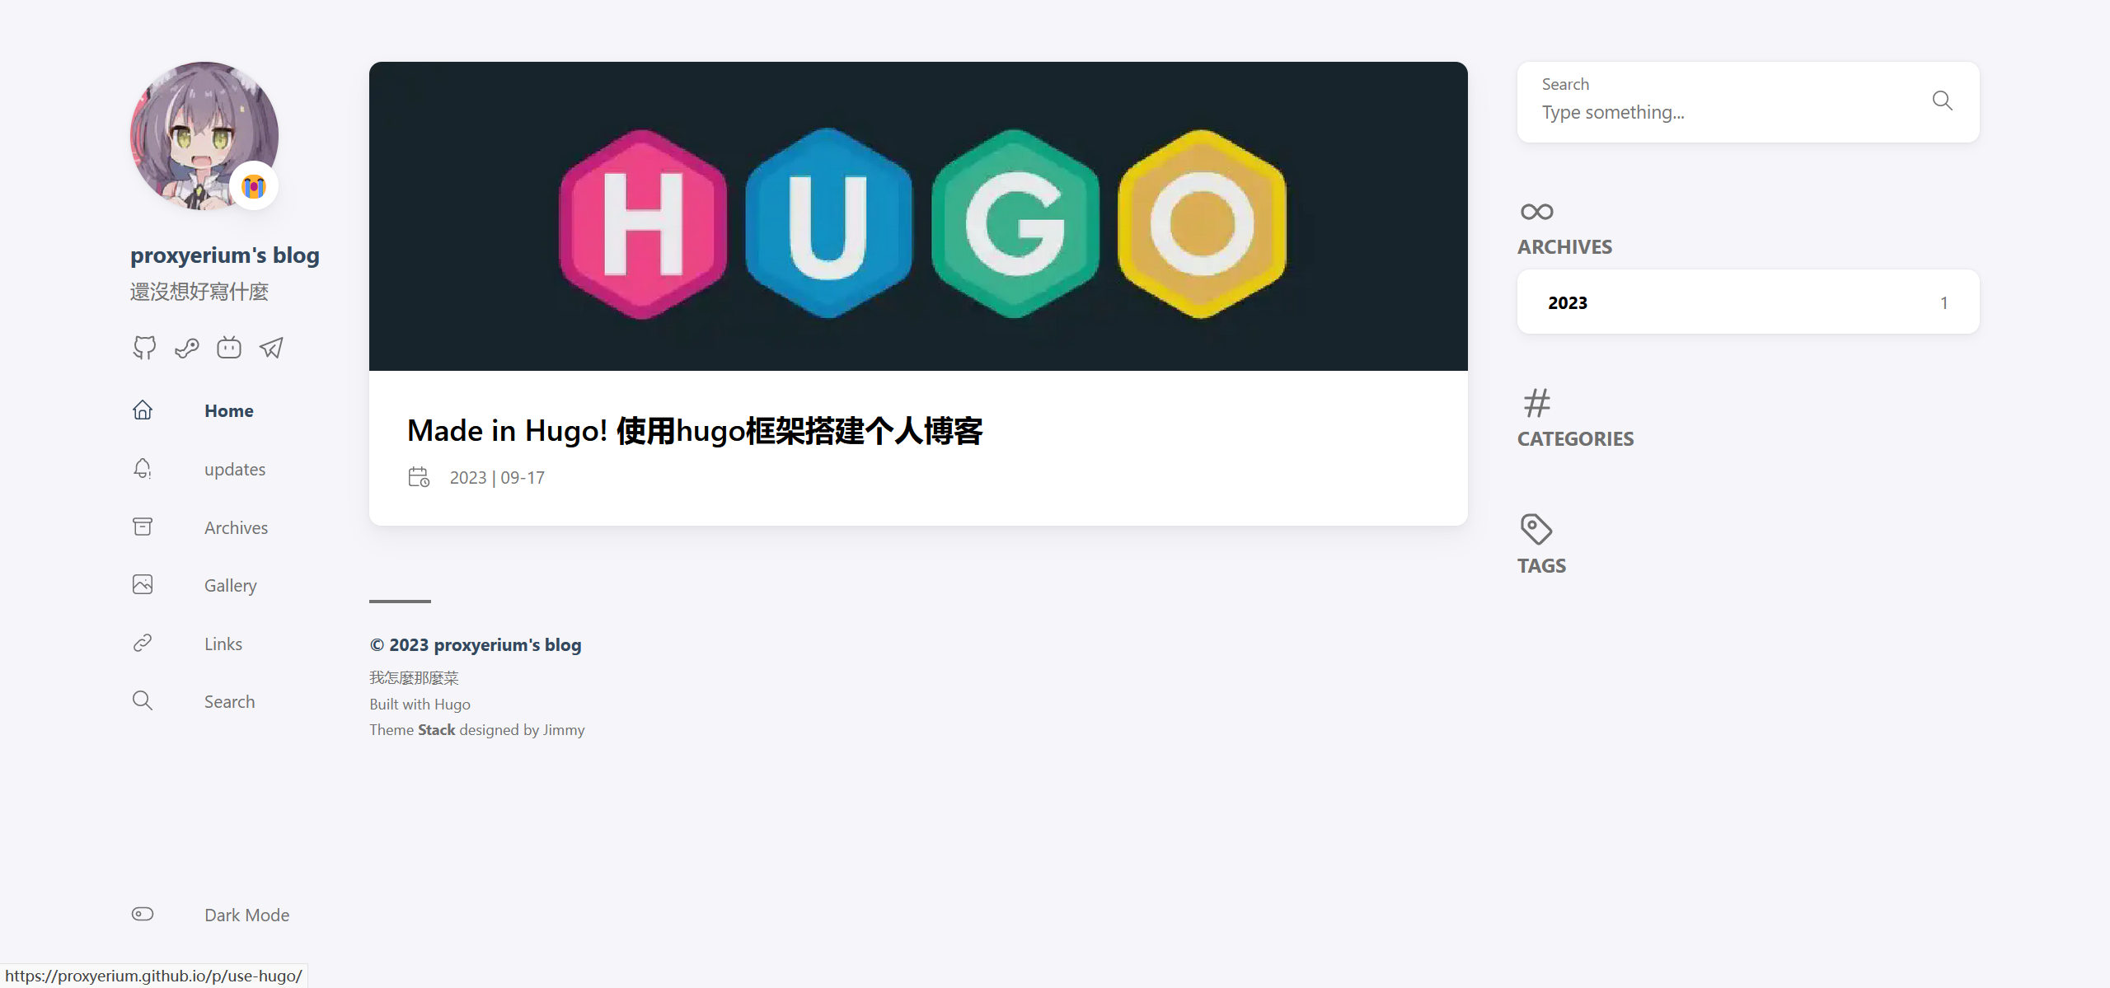Go to Home menu item
Viewport: 2110px width, 988px height.
click(x=228, y=410)
